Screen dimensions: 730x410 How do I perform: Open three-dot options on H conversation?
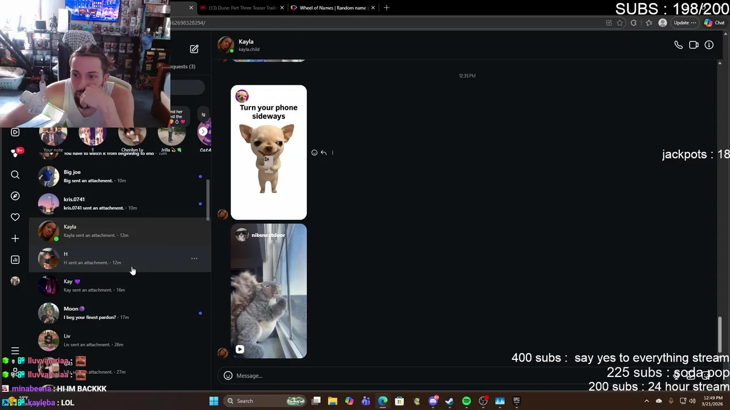194,259
